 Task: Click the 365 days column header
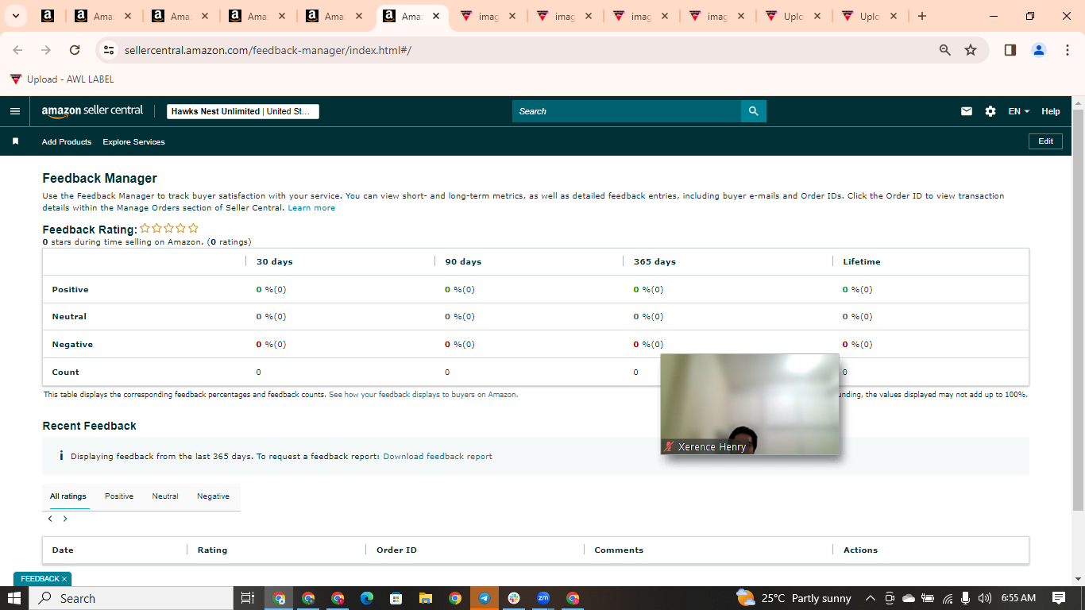click(655, 261)
